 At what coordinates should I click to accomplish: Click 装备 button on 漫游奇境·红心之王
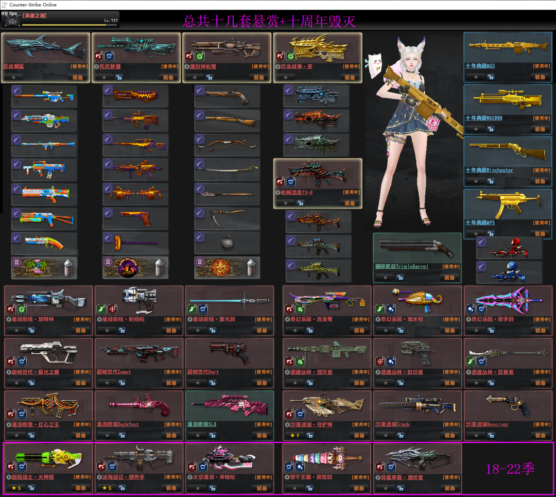pos(80,435)
